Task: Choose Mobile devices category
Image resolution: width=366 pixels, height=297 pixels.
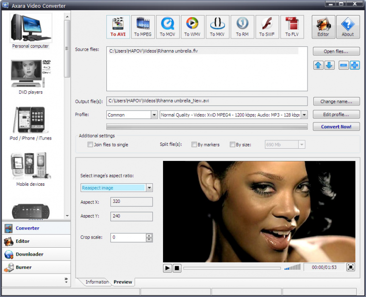Action: [31, 169]
